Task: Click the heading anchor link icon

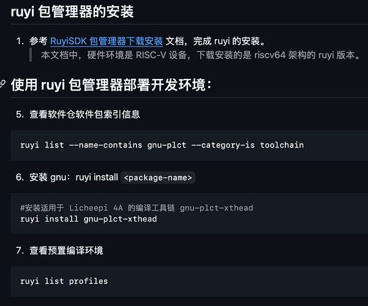Action: 2,84
